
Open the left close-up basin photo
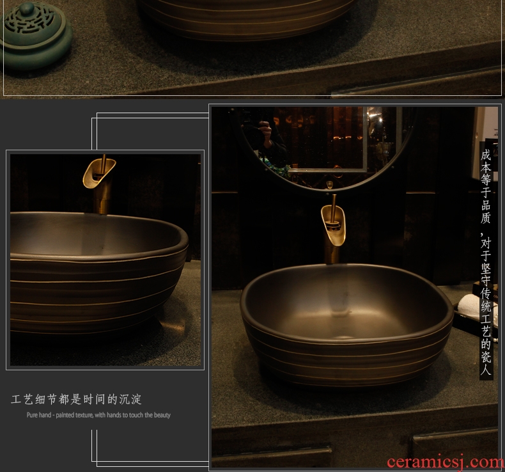(x=105, y=259)
